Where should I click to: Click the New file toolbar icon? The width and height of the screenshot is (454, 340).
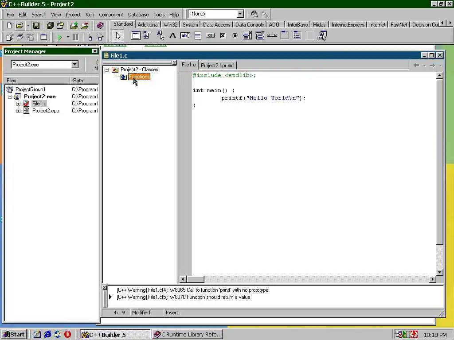9,25
